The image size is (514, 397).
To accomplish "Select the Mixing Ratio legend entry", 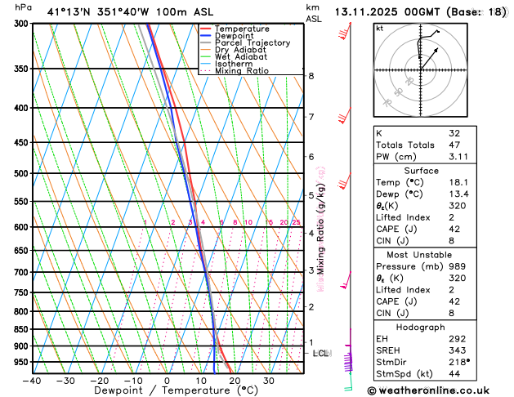I will [x=235, y=71].
